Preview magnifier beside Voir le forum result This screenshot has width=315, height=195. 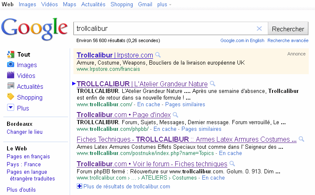point(232,164)
